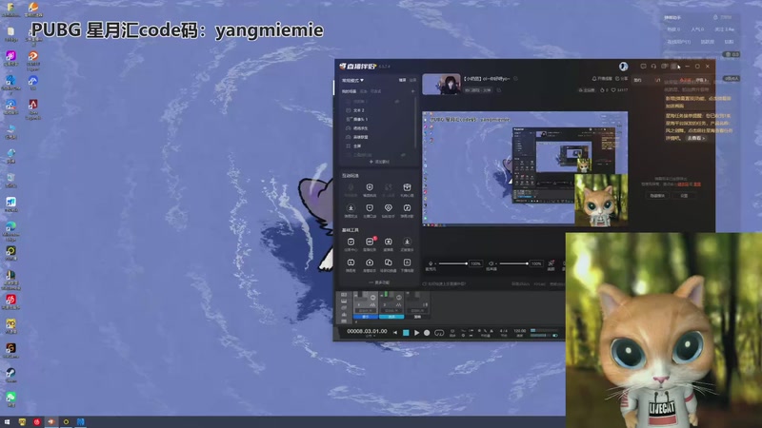Open the user avatar icon in title bar
The image size is (762, 428).
pyautogui.click(x=624, y=66)
